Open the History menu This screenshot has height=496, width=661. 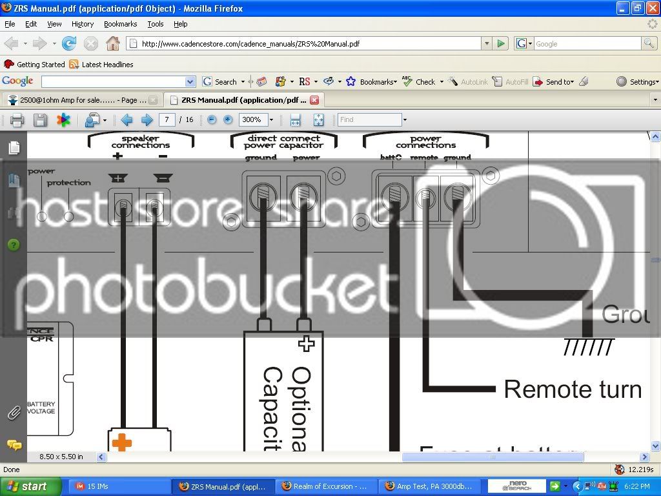coord(83,24)
